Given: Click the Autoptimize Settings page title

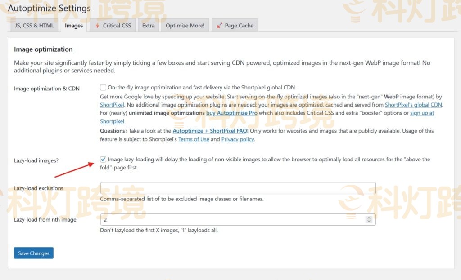Looking at the screenshot, I should pyautogui.click(x=50, y=8).
